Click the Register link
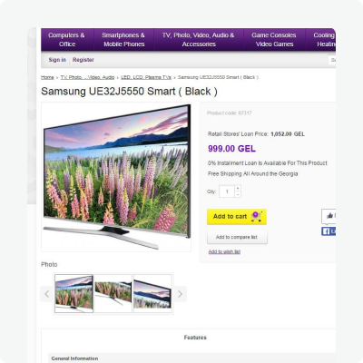This screenshot has width=363, height=363. [x=83, y=60]
